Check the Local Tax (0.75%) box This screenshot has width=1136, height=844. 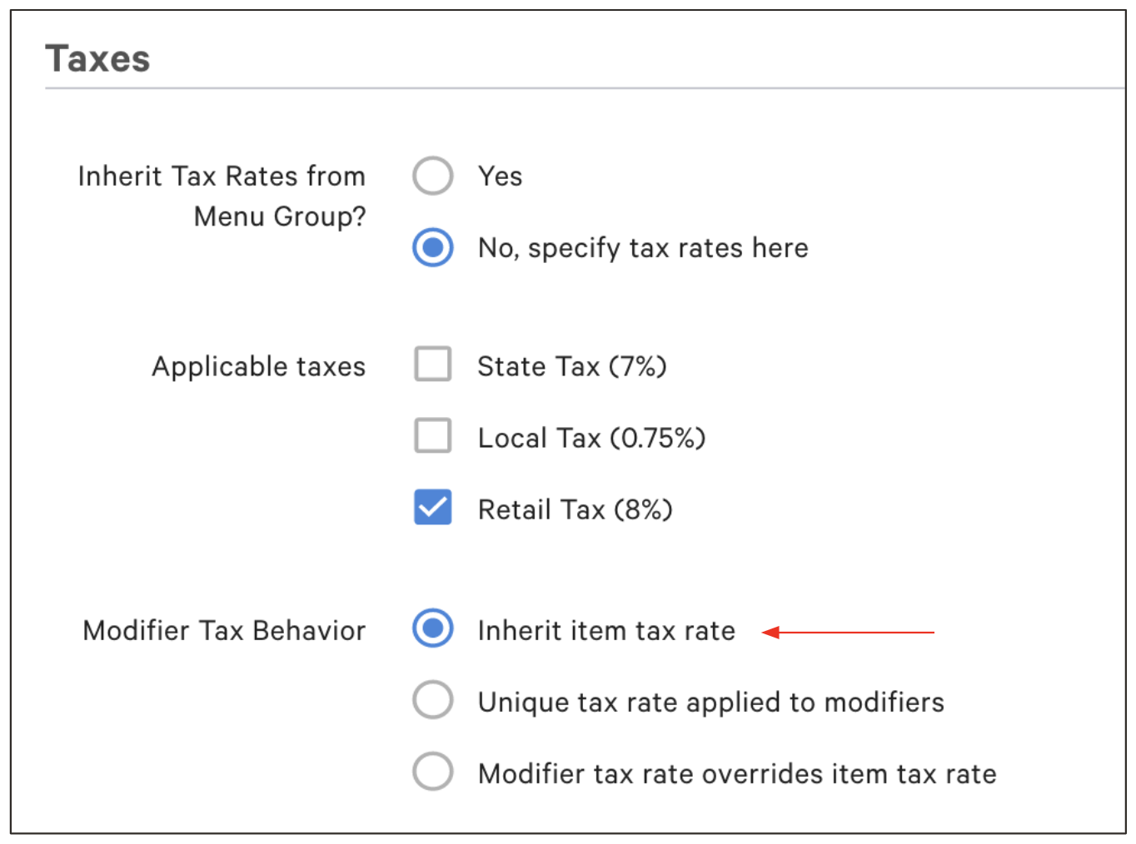coord(432,436)
